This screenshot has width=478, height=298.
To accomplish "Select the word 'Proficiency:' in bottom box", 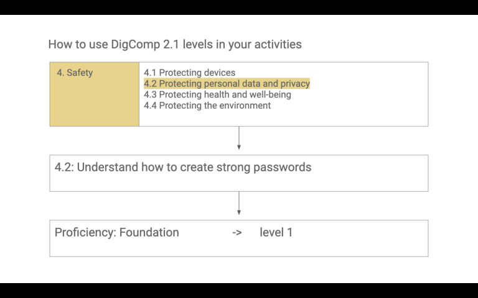I will (85, 233).
